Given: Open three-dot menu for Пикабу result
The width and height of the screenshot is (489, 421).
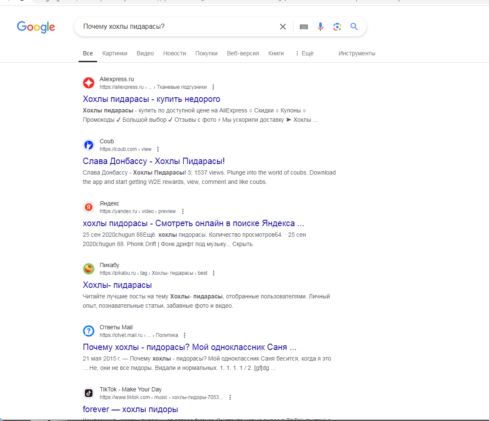Looking at the screenshot, I should (214, 273).
